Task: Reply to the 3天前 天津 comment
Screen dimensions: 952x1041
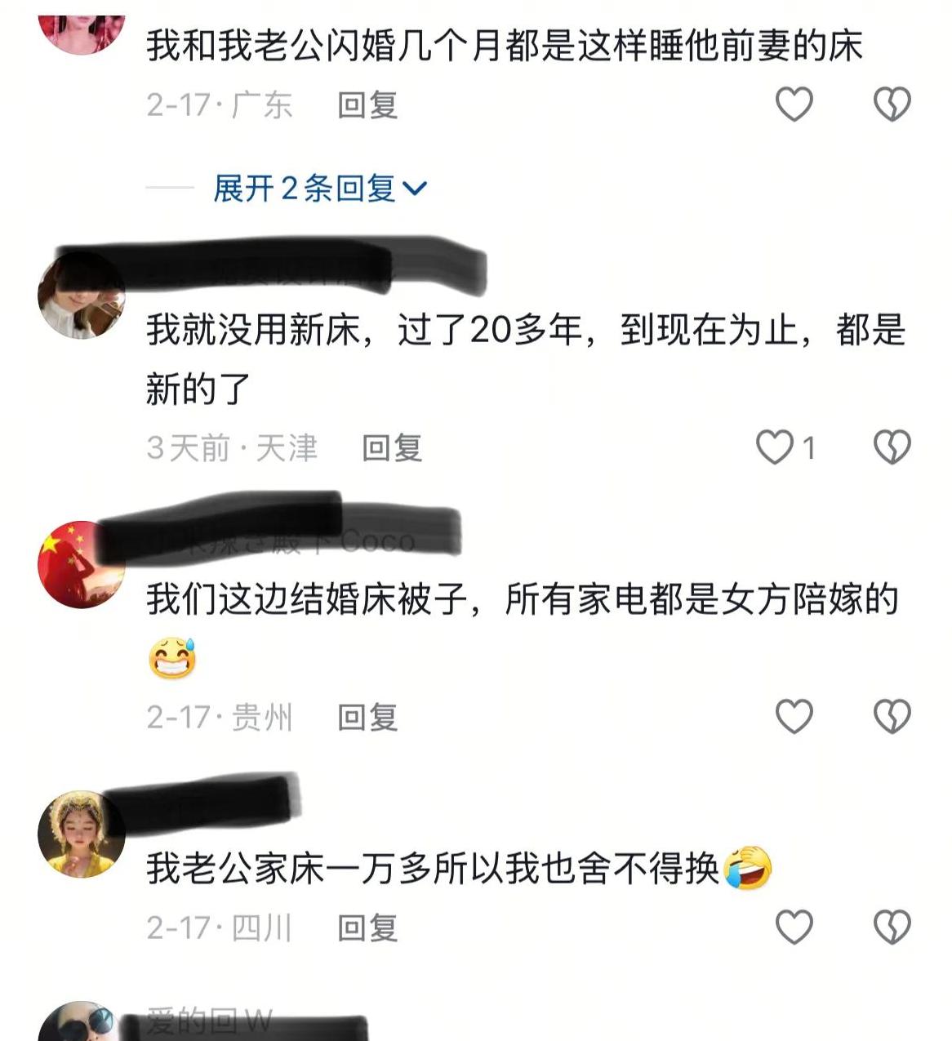Action: [392, 447]
